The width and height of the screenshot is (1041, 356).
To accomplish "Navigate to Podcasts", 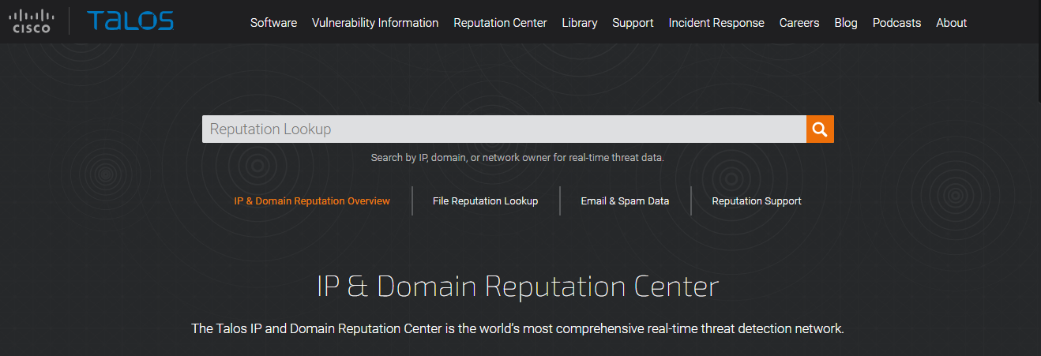I will 896,23.
